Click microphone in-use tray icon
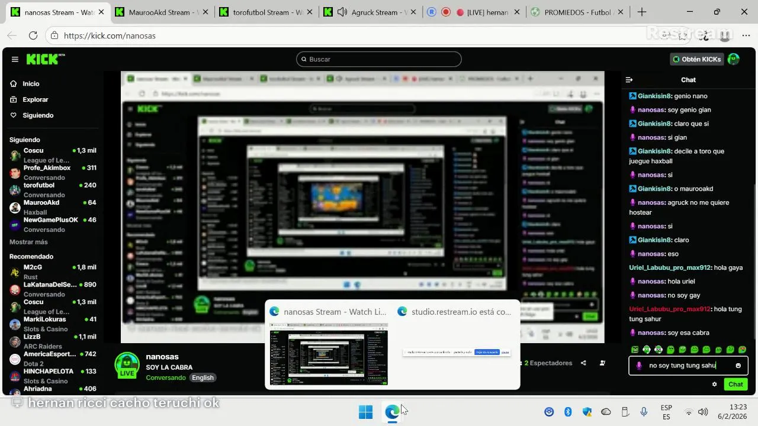 pyautogui.click(x=644, y=412)
